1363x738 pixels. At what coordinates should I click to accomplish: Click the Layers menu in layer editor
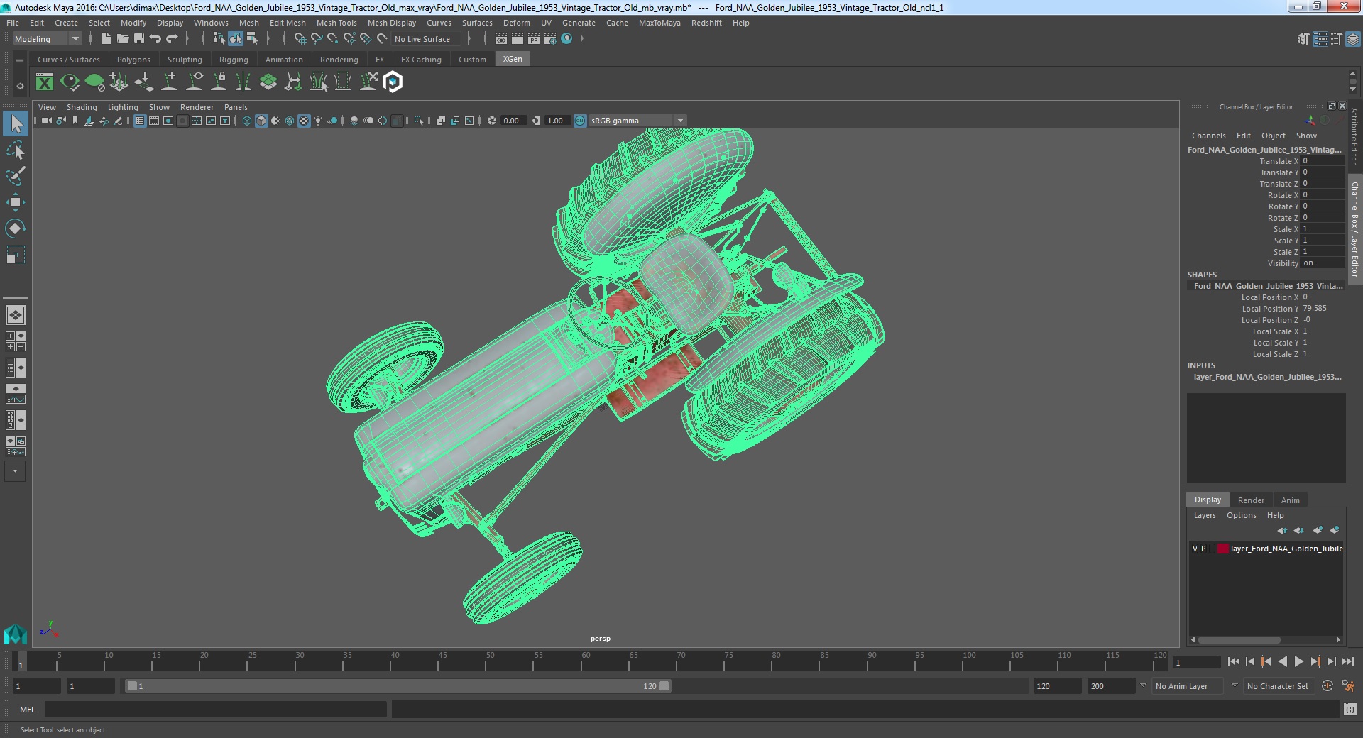coord(1205,515)
